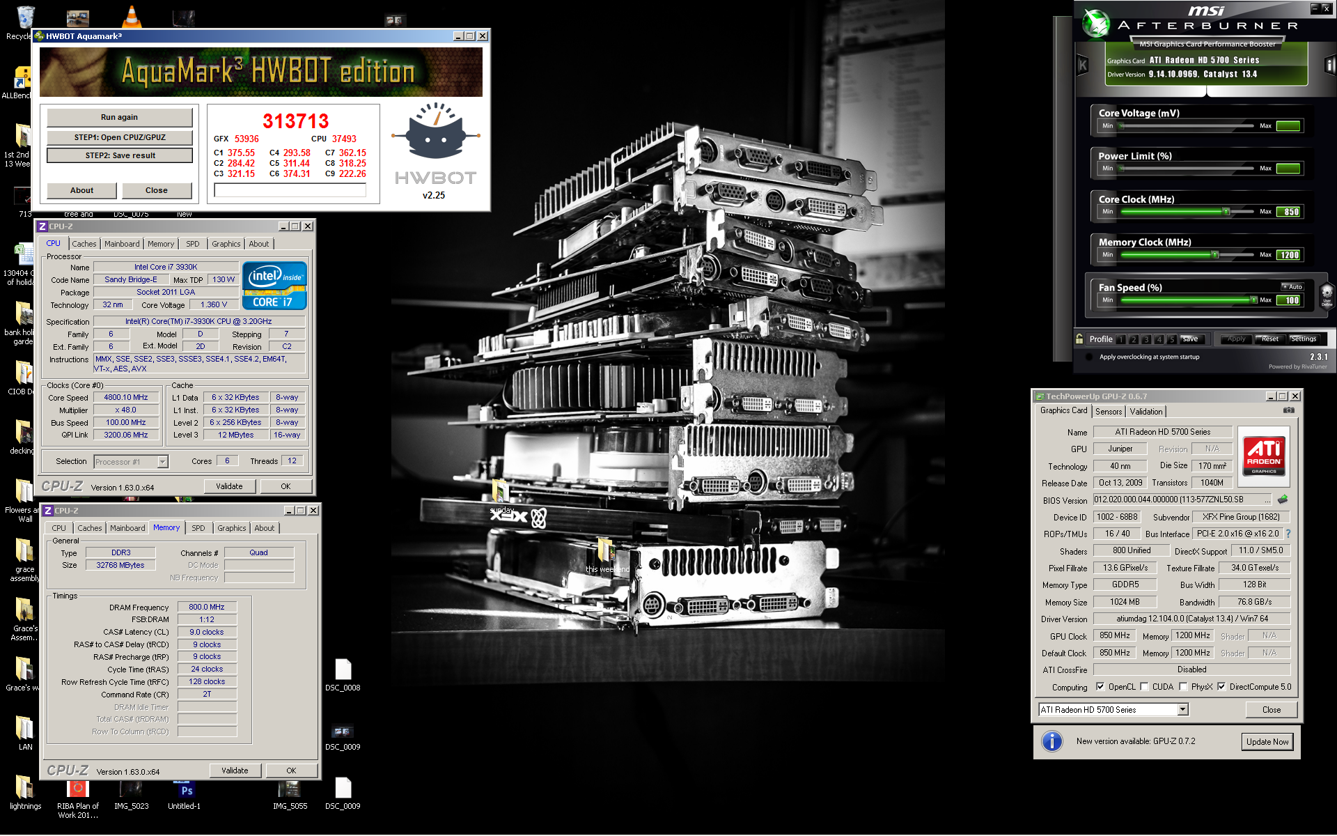Open the GPU selection dropdown in GPU-Z

(1182, 710)
